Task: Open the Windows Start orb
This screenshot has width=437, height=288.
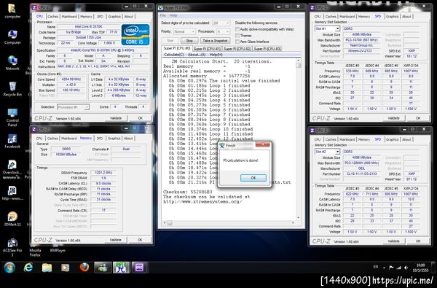Action: coord(9,268)
